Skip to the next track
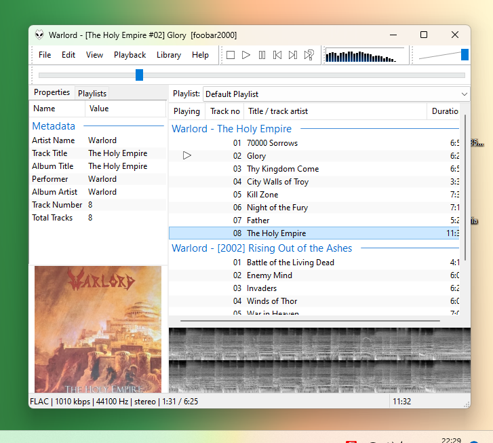 [293, 55]
